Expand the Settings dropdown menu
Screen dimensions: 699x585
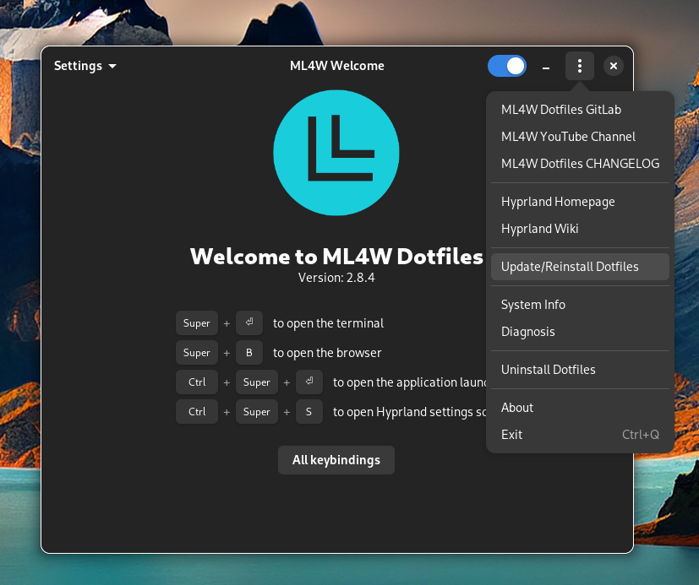point(85,66)
